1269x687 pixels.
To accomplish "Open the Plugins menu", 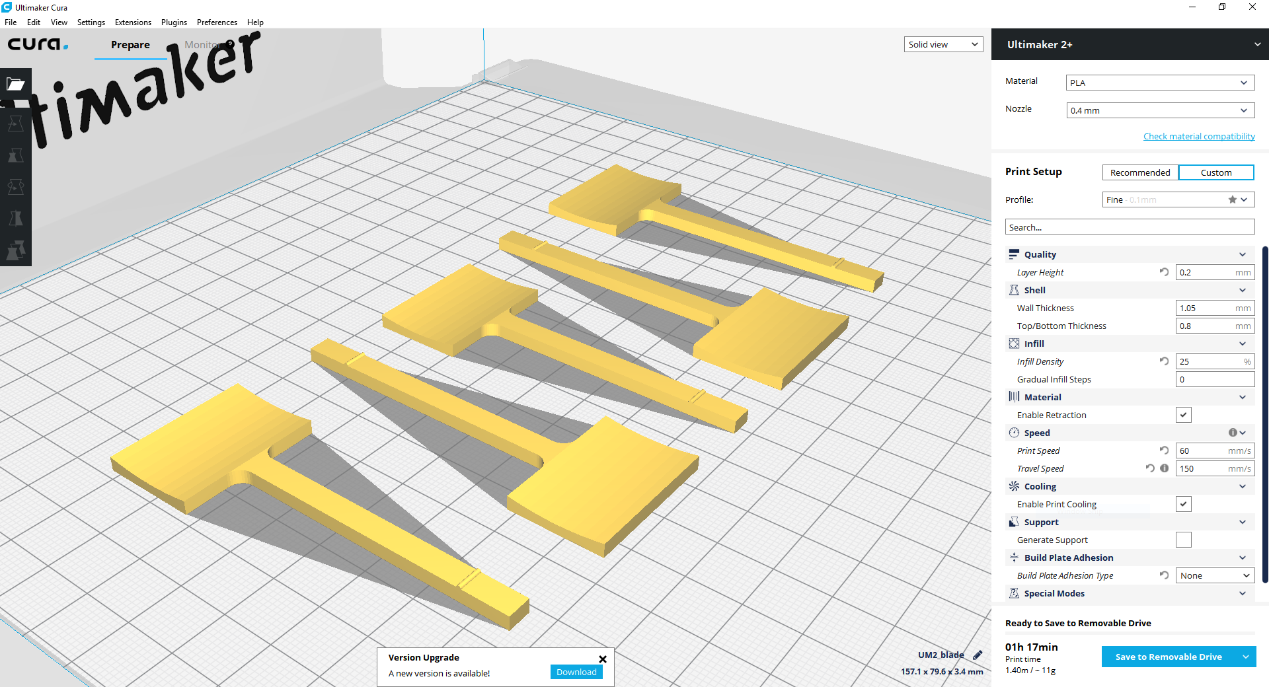I will pyautogui.click(x=174, y=22).
